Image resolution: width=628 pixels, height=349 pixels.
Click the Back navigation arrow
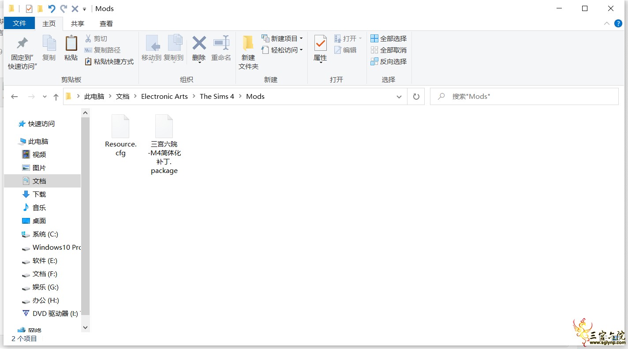(15, 97)
